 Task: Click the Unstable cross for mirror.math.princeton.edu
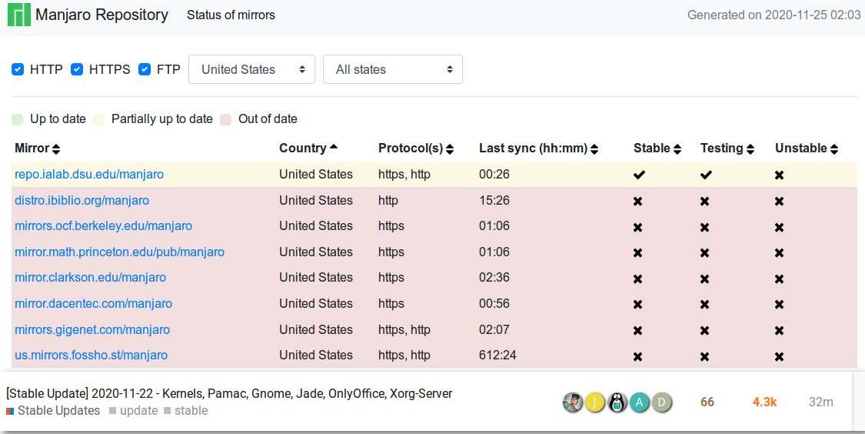click(779, 253)
